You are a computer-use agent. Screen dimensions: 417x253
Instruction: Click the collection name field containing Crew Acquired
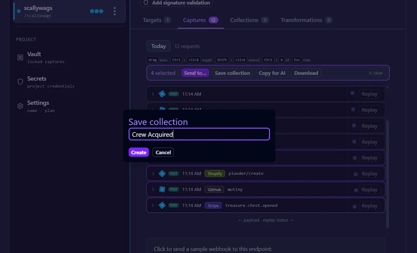click(199, 134)
